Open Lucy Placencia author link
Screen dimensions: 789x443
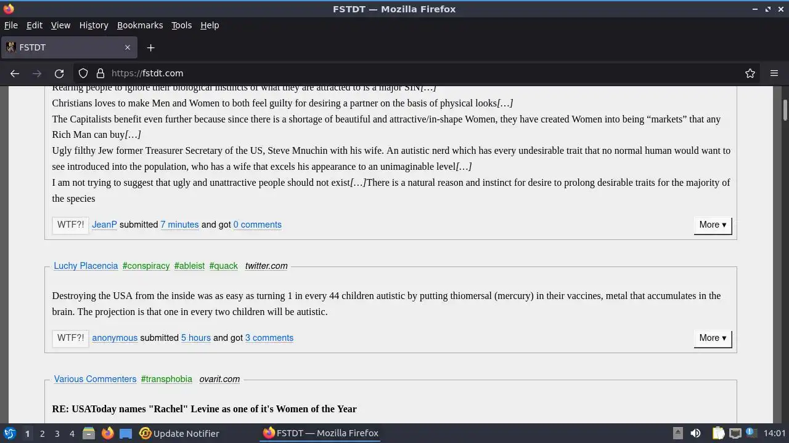(86, 266)
